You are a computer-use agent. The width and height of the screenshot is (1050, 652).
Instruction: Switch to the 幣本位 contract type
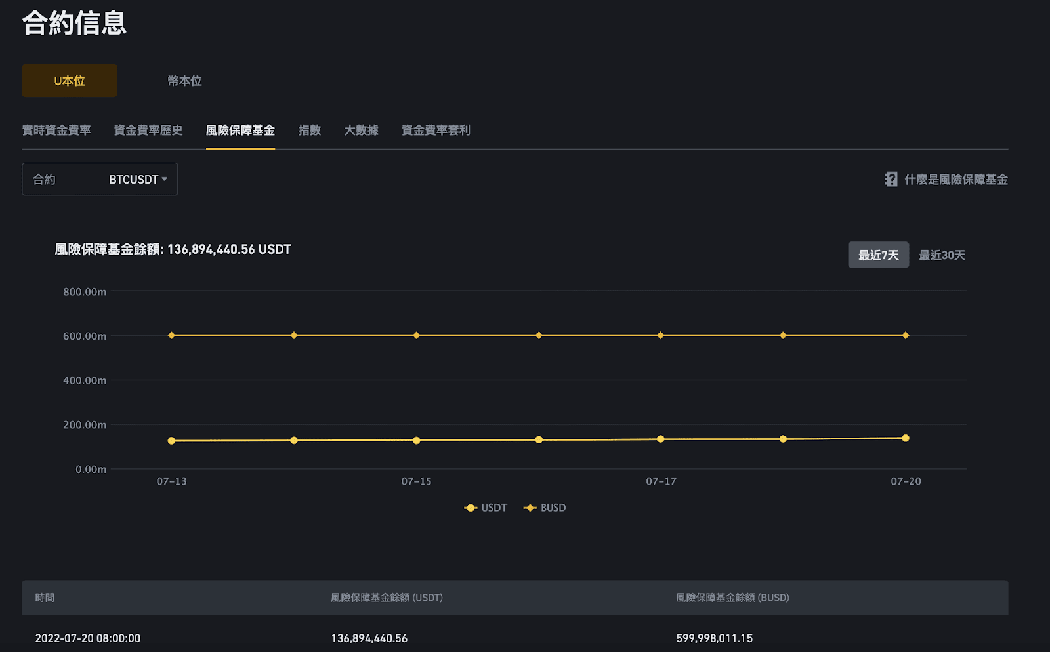184,81
